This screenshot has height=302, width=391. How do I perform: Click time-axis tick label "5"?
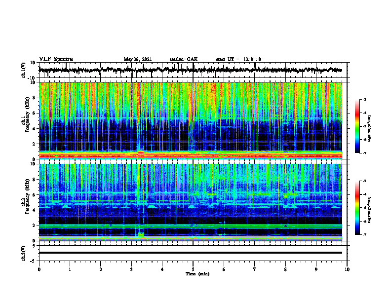193,269
